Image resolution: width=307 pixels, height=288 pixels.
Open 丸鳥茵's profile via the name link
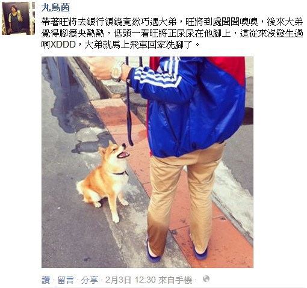coord(55,8)
